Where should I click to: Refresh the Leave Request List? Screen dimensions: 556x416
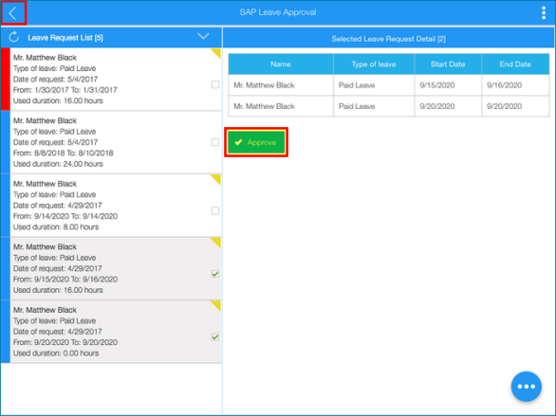coord(14,37)
